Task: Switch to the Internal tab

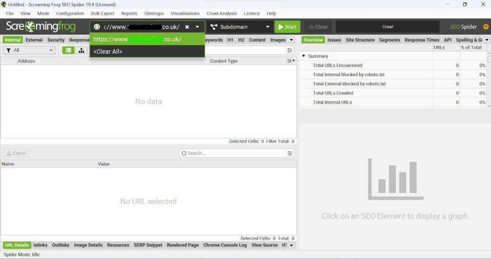Action: pos(12,40)
